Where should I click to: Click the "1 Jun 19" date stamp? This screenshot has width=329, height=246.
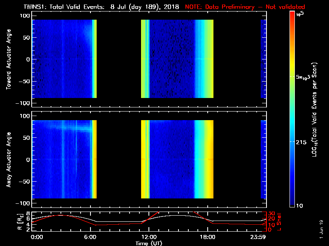[321, 228]
